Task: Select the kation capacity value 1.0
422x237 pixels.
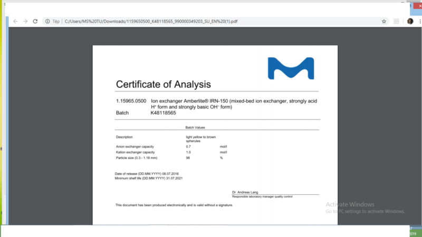Action: coord(188,152)
